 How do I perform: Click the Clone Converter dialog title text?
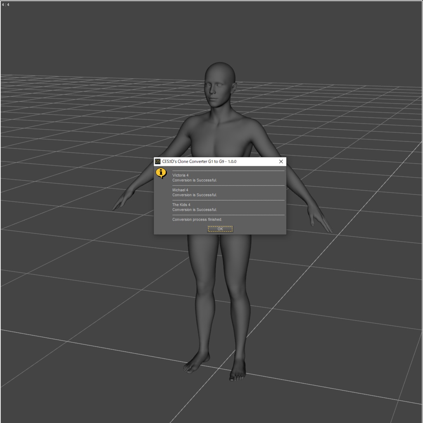(200, 161)
